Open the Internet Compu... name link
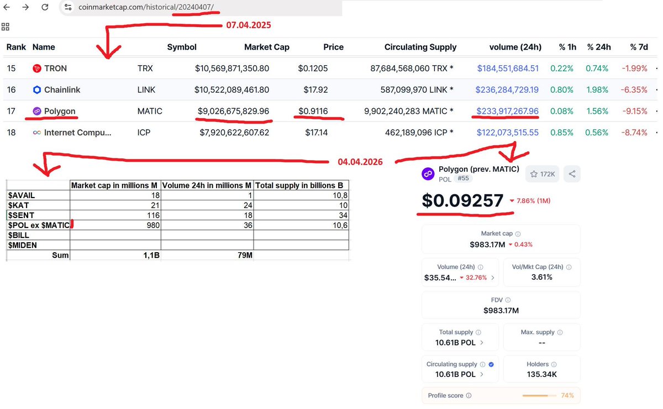Viewport: 663px width, 409px height. 78,132
